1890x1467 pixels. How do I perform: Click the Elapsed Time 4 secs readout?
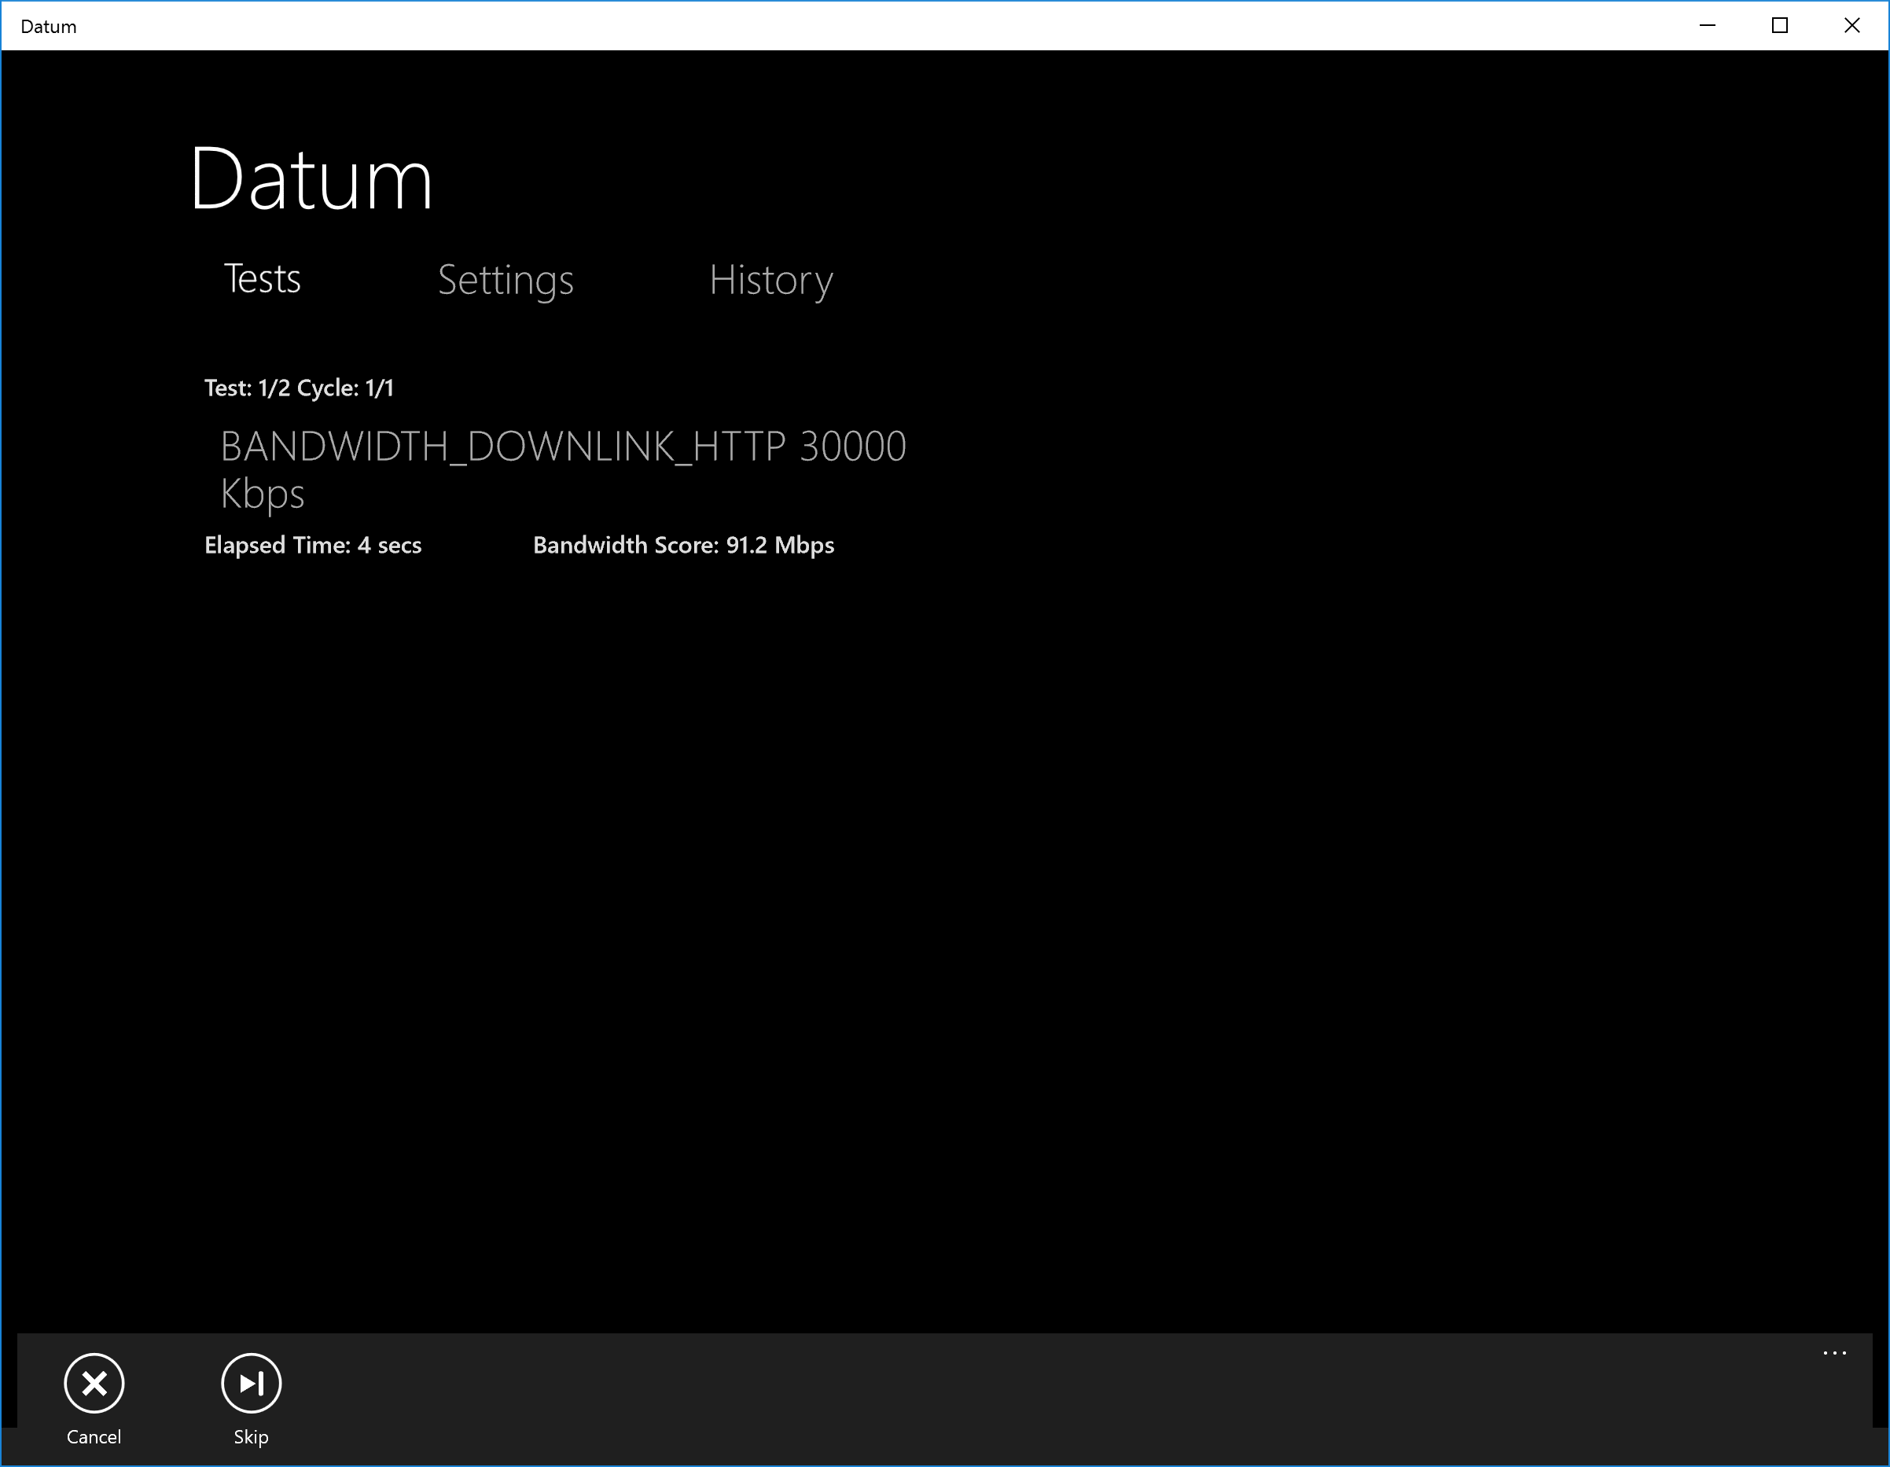coord(312,546)
